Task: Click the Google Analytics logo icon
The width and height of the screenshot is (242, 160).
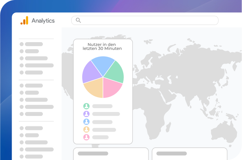Action: tap(24, 21)
